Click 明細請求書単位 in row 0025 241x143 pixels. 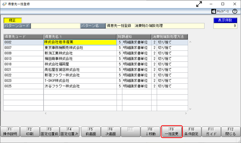135,86
